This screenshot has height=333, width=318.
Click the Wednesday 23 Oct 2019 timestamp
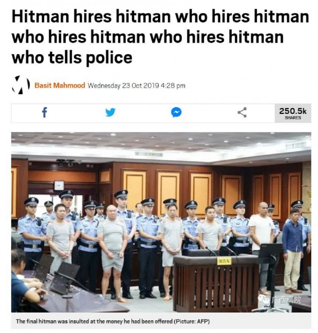pos(136,86)
